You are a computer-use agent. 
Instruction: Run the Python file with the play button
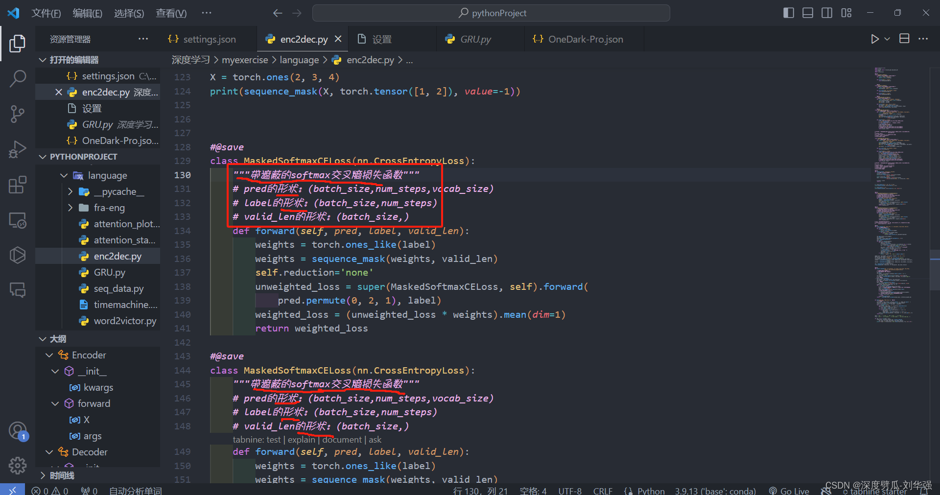875,39
